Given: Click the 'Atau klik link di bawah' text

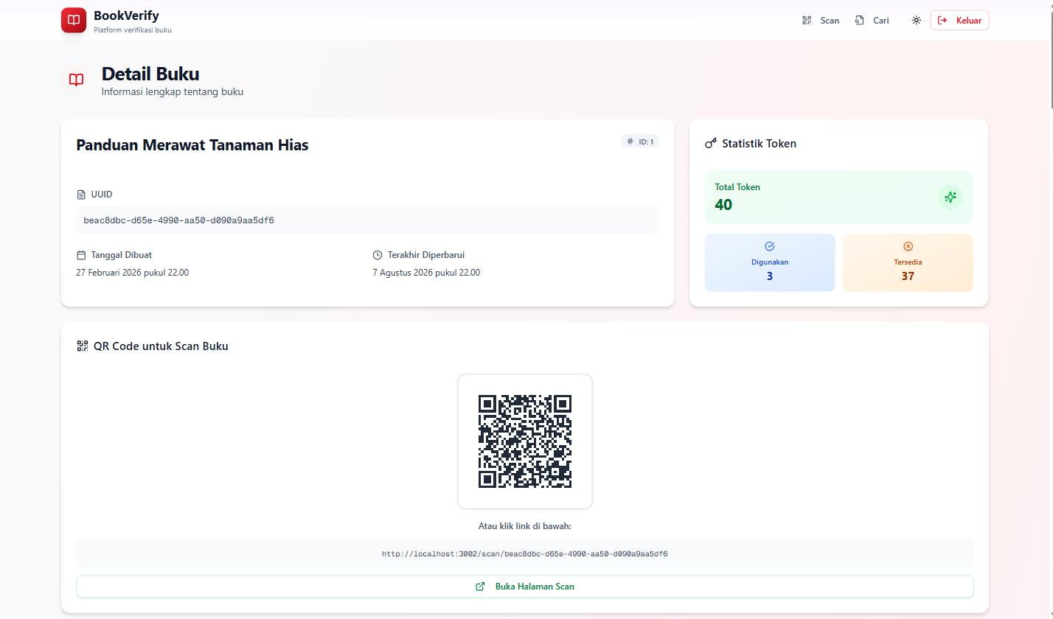Looking at the screenshot, I should 525,526.
